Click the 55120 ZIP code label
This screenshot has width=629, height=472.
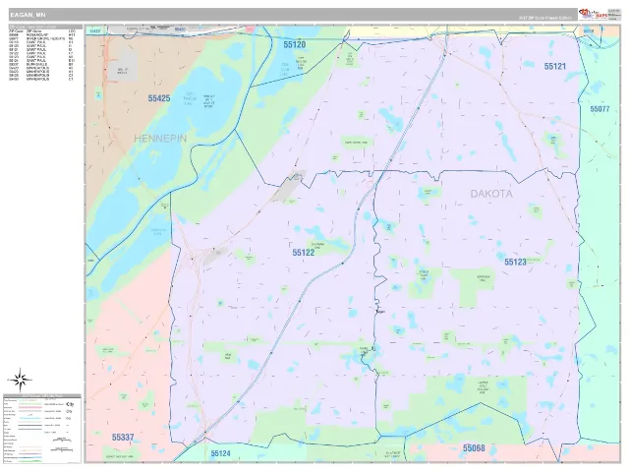[x=295, y=44]
